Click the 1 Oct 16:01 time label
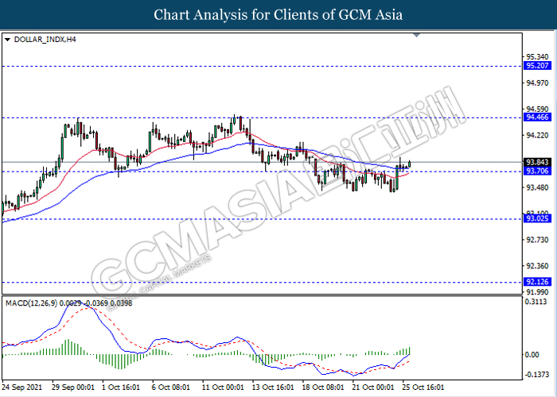557x397 pixels. point(121,387)
